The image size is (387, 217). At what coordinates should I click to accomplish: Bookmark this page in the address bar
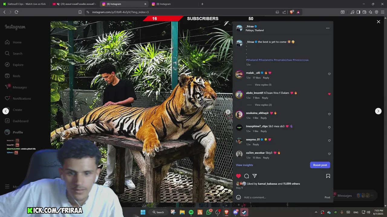click(80, 12)
